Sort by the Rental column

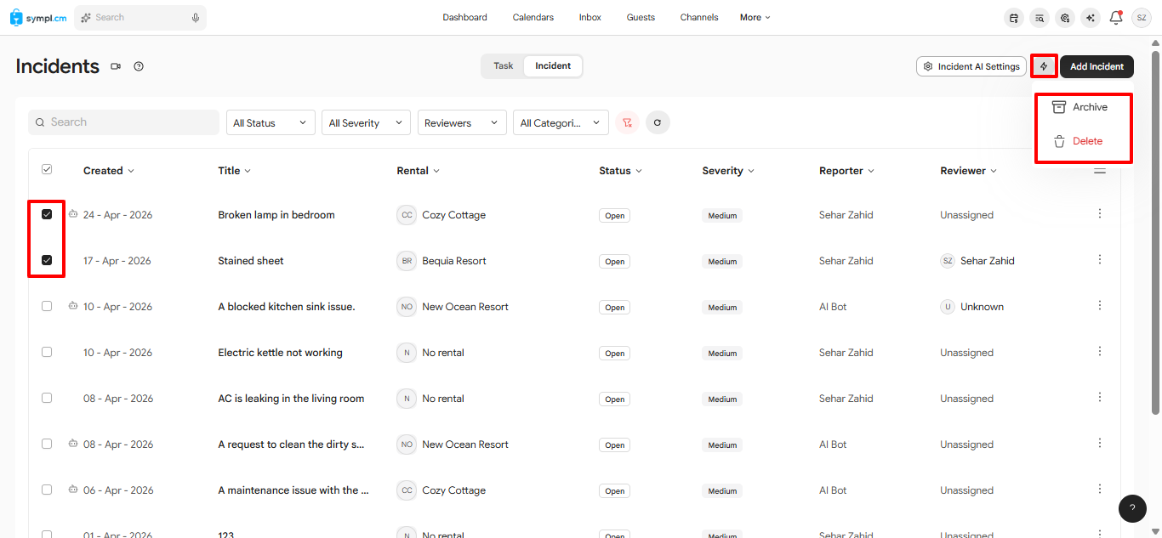click(418, 171)
